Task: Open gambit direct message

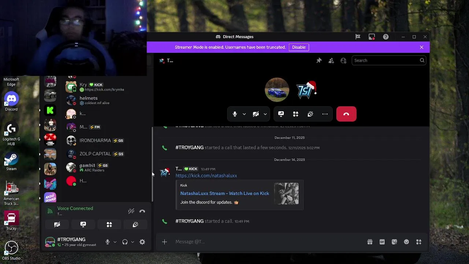Action: [x=106, y=168]
